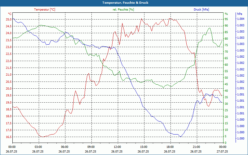Image resolution: width=248 pixels, height=155 pixels.
Task: Click the '22,0' temperature axis value
Action: pos(9,61)
